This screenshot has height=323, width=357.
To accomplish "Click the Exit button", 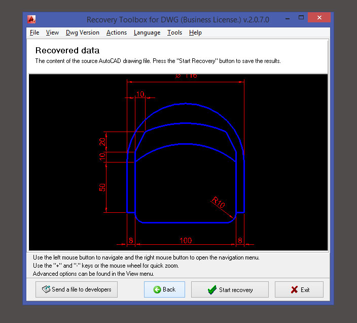I will (x=299, y=289).
